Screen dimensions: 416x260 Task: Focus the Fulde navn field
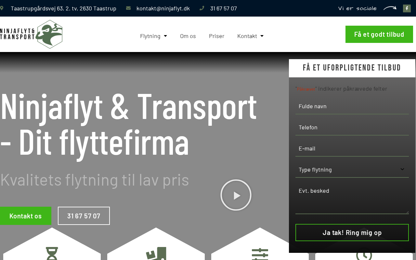(x=352, y=106)
